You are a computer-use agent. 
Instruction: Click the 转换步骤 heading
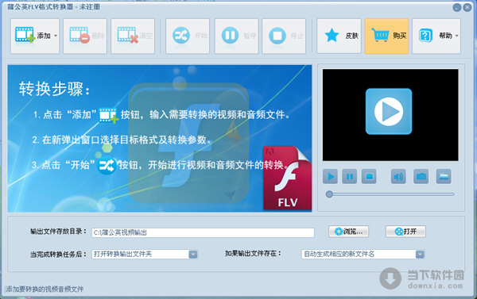[x=54, y=90]
